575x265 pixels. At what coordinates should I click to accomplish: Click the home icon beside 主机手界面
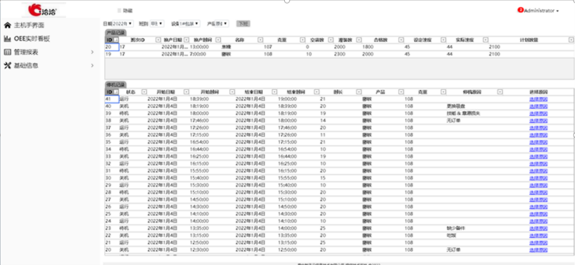(8, 25)
